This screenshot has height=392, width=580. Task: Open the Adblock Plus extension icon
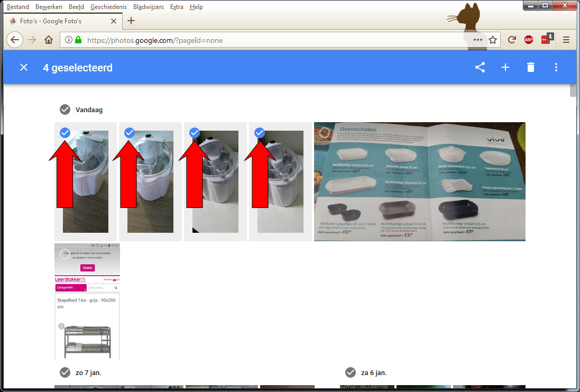click(528, 40)
